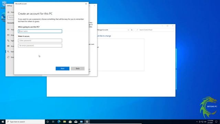Open the clock and date display
This screenshot has width=220, height=124.
point(210,122)
